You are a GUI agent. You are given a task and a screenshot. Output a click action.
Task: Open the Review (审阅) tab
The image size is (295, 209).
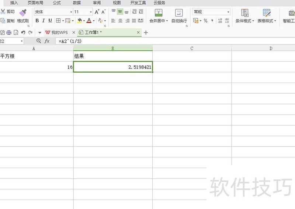click(x=97, y=3)
